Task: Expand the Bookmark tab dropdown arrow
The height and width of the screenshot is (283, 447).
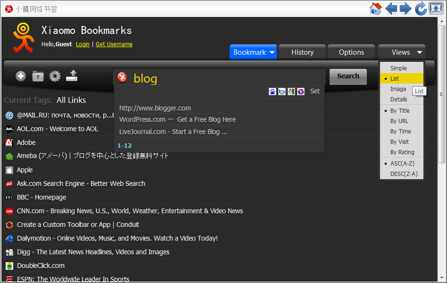Action: pyautogui.click(x=273, y=53)
